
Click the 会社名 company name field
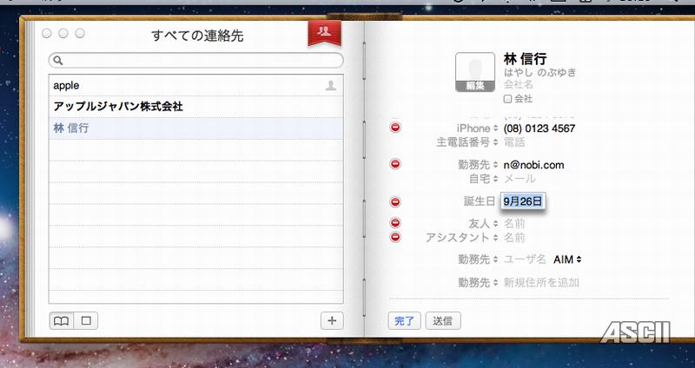pos(518,84)
